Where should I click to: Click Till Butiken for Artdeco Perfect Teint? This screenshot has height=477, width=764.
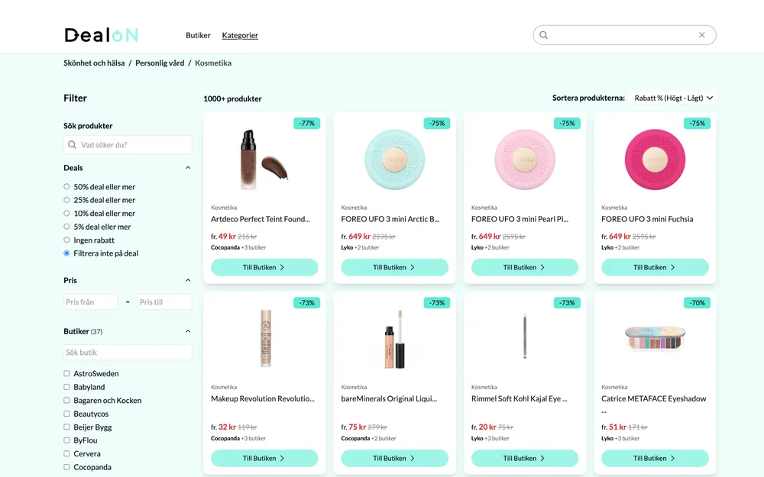(x=264, y=267)
